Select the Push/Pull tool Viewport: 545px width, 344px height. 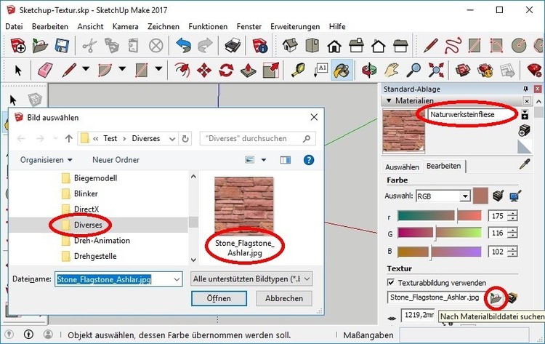pos(249,71)
